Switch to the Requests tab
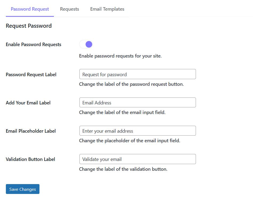253x199 pixels. [69, 9]
